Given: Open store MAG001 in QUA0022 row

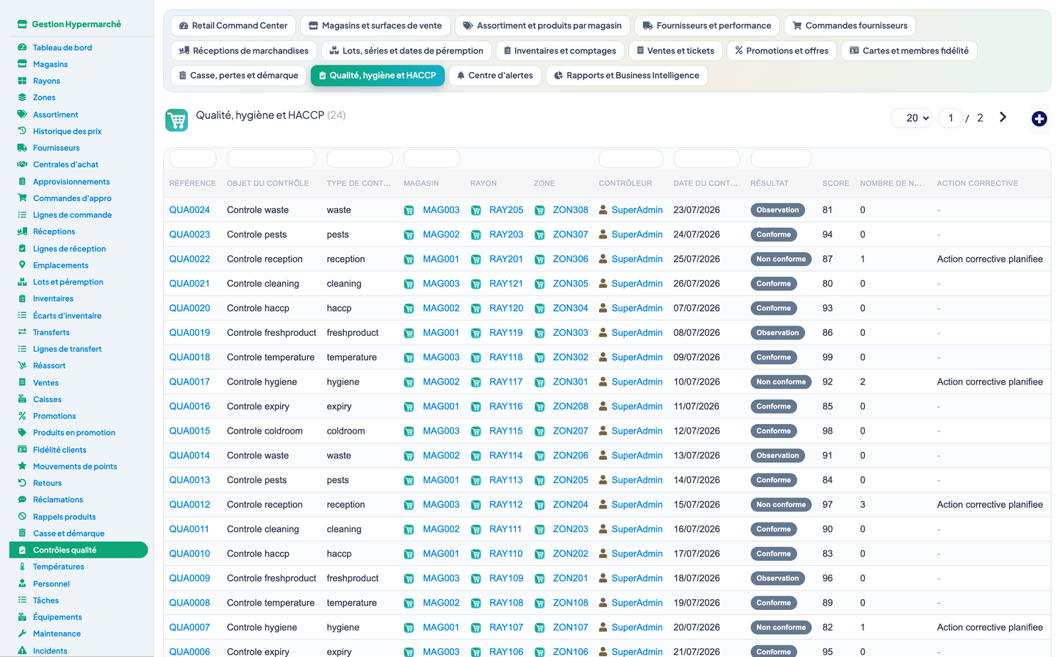Looking at the screenshot, I should tap(441, 259).
